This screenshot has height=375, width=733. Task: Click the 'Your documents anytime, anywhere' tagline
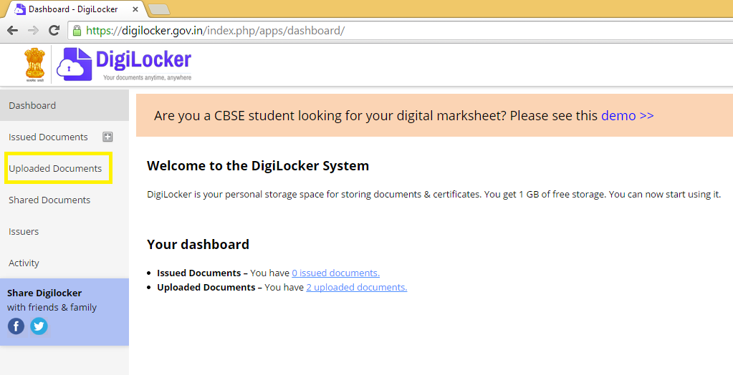tap(148, 77)
